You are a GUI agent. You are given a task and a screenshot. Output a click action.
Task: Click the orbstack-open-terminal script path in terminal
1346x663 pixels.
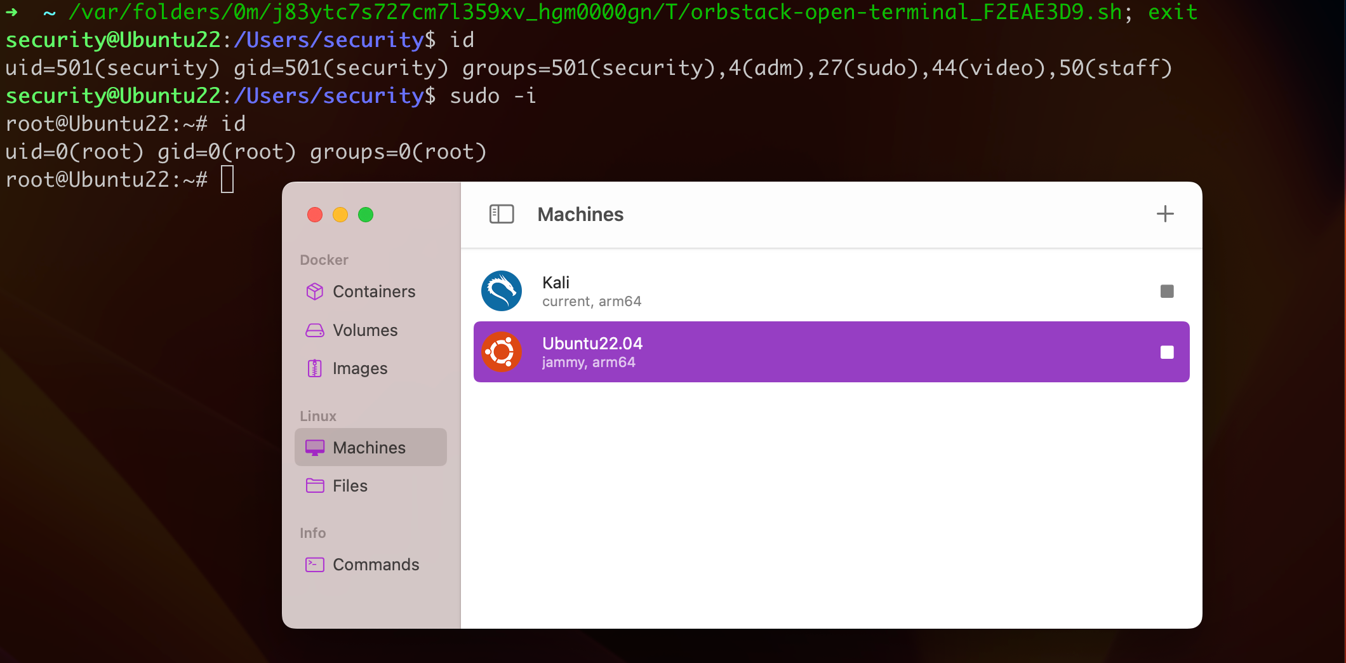[596, 12]
